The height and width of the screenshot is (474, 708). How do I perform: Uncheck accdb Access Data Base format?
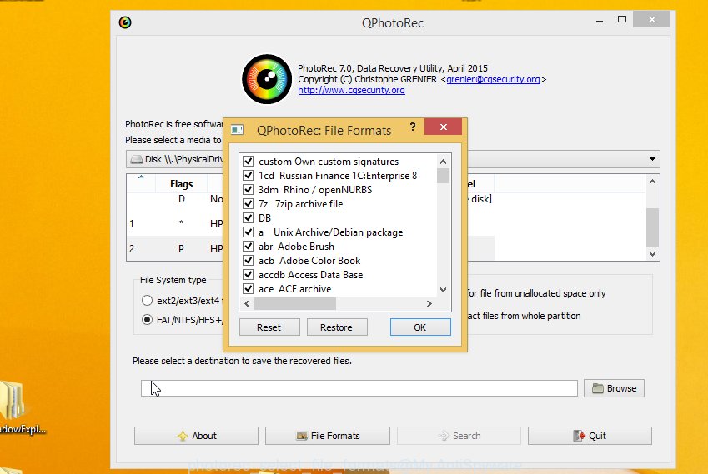(248, 275)
